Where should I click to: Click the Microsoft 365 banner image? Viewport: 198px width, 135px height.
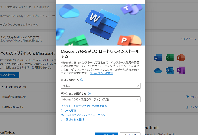100,25
